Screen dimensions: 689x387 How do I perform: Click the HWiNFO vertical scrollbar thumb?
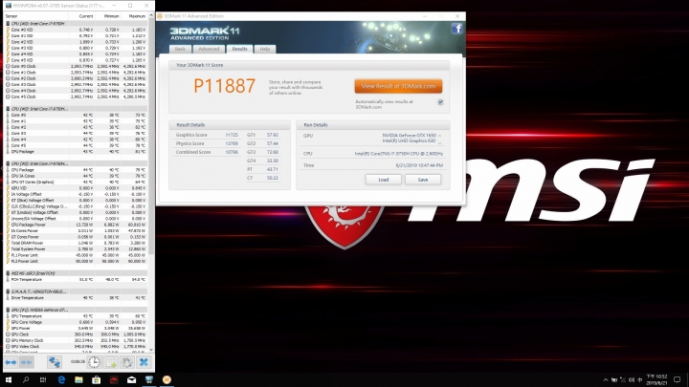tap(151, 136)
